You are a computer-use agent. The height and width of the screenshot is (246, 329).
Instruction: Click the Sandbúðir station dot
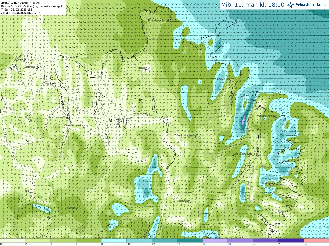click(x=76, y=209)
